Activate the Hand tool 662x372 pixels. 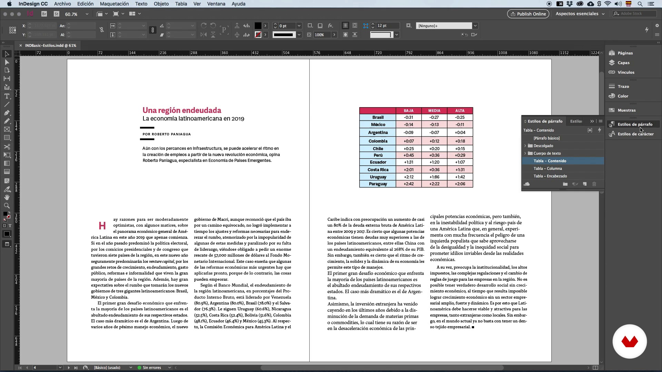click(7, 197)
